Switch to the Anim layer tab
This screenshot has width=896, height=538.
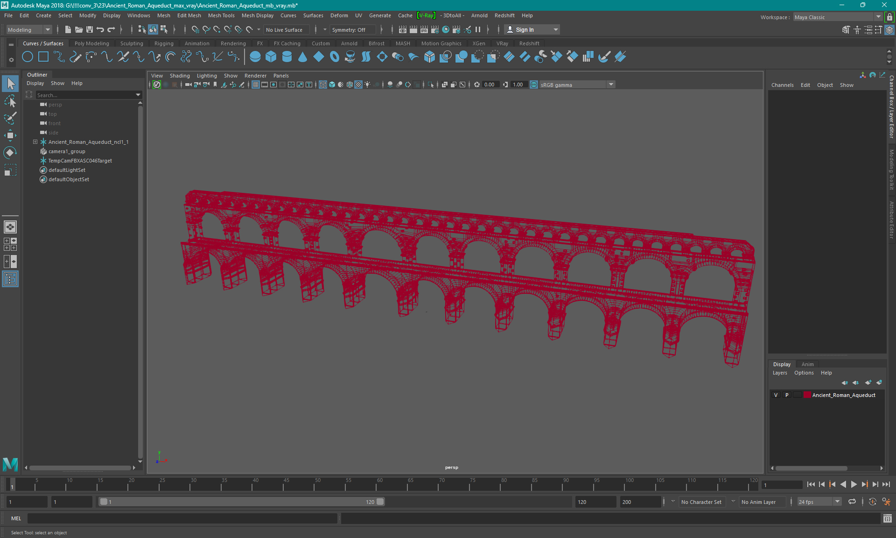coord(808,364)
